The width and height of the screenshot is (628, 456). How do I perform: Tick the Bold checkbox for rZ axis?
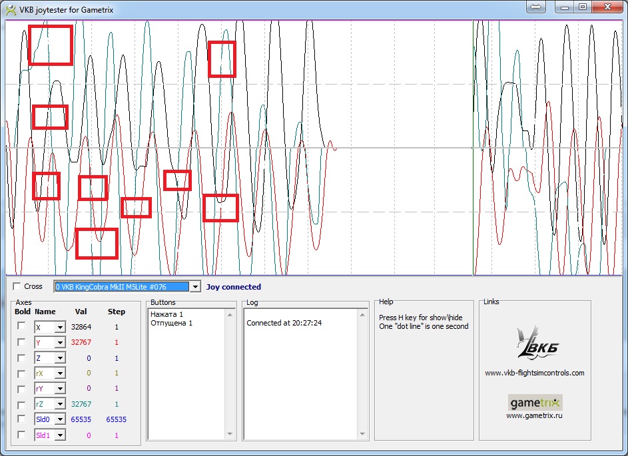[x=21, y=404]
